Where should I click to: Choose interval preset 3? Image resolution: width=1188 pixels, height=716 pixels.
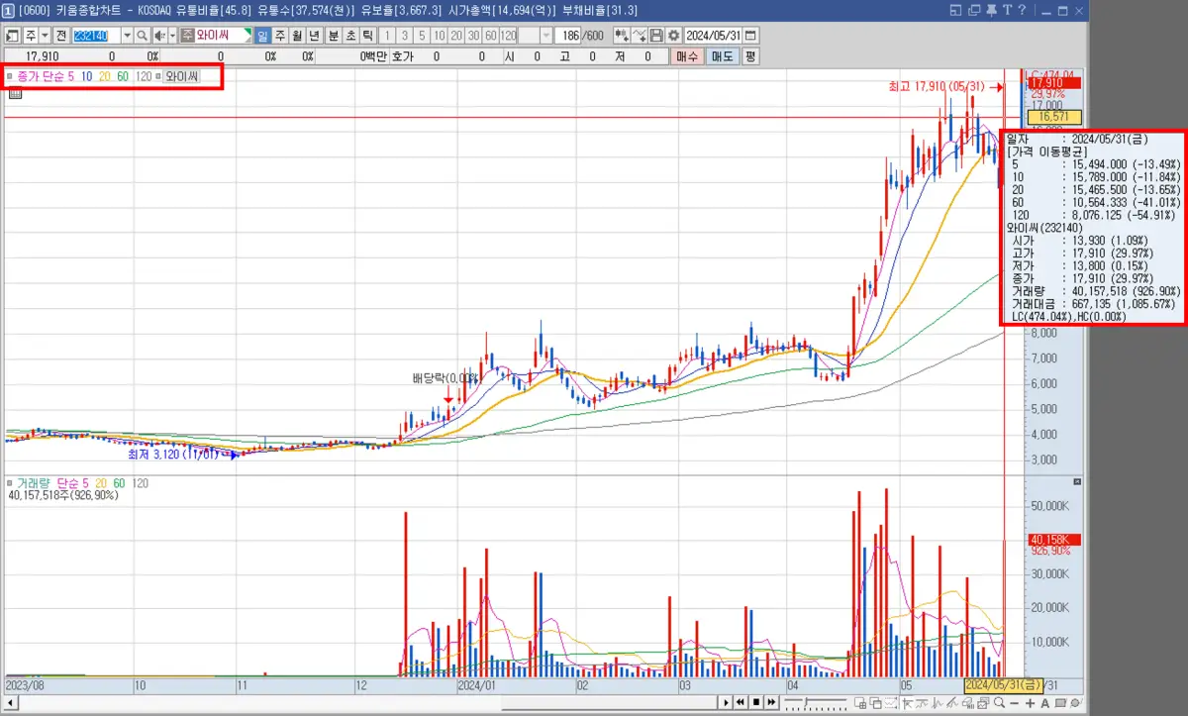405,35
